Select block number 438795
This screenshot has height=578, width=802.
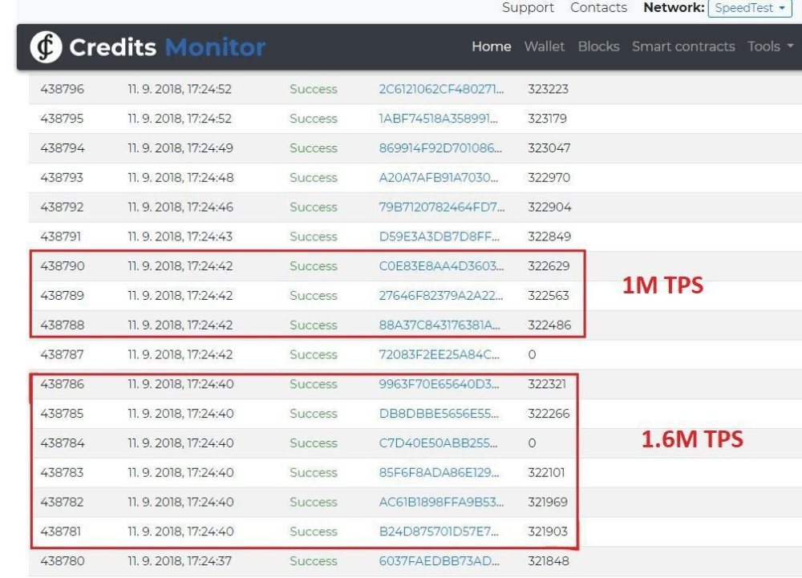pos(62,119)
